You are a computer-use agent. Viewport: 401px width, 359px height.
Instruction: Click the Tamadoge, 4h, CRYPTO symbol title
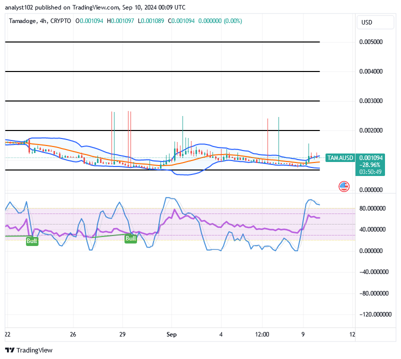tap(40, 21)
